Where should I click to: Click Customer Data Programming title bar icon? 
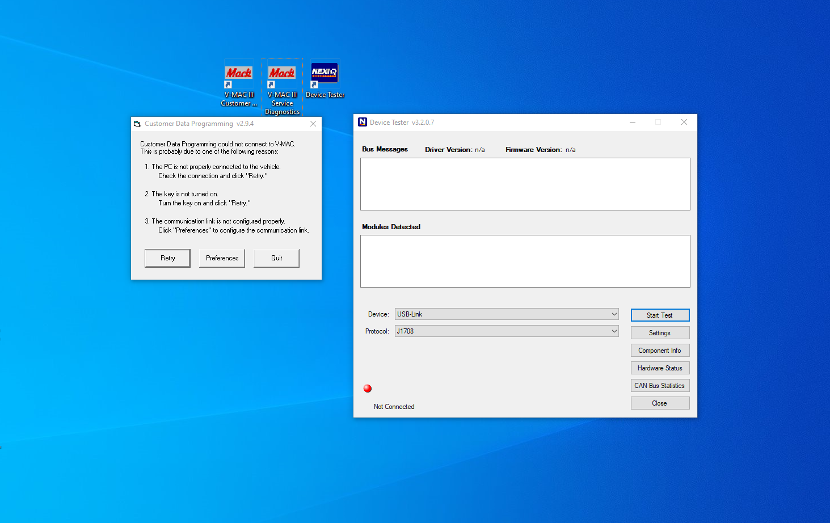137,124
